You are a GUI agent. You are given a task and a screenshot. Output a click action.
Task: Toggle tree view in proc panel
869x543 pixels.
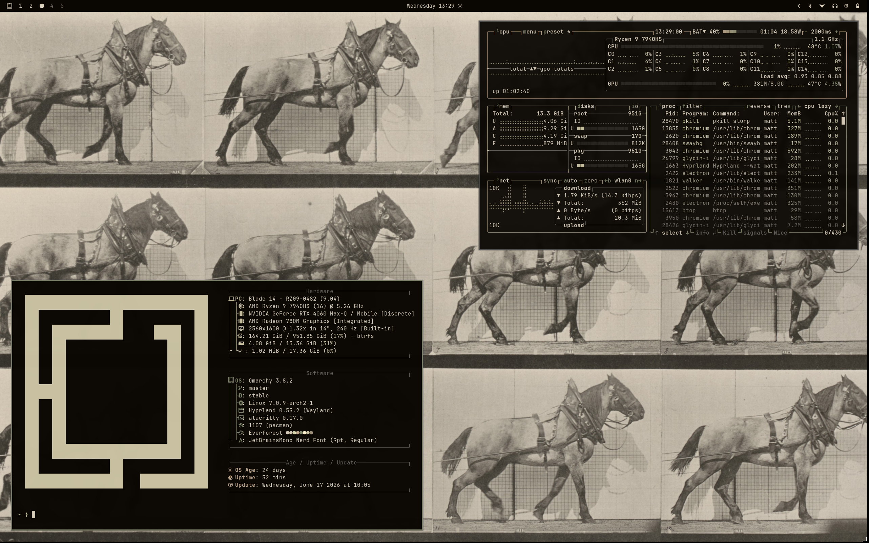[x=784, y=106]
